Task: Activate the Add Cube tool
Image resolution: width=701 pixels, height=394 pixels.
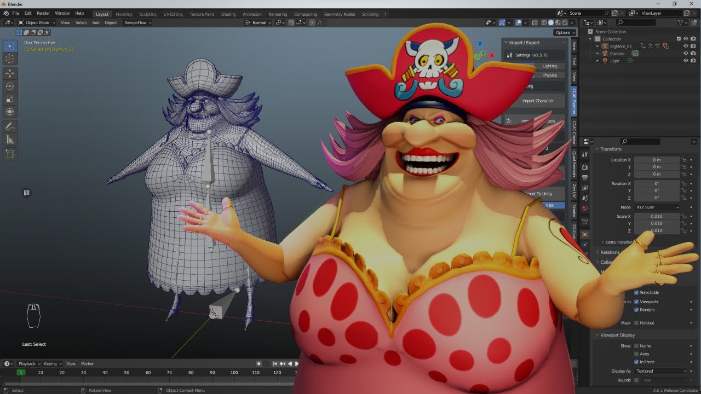Action: point(10,154)
